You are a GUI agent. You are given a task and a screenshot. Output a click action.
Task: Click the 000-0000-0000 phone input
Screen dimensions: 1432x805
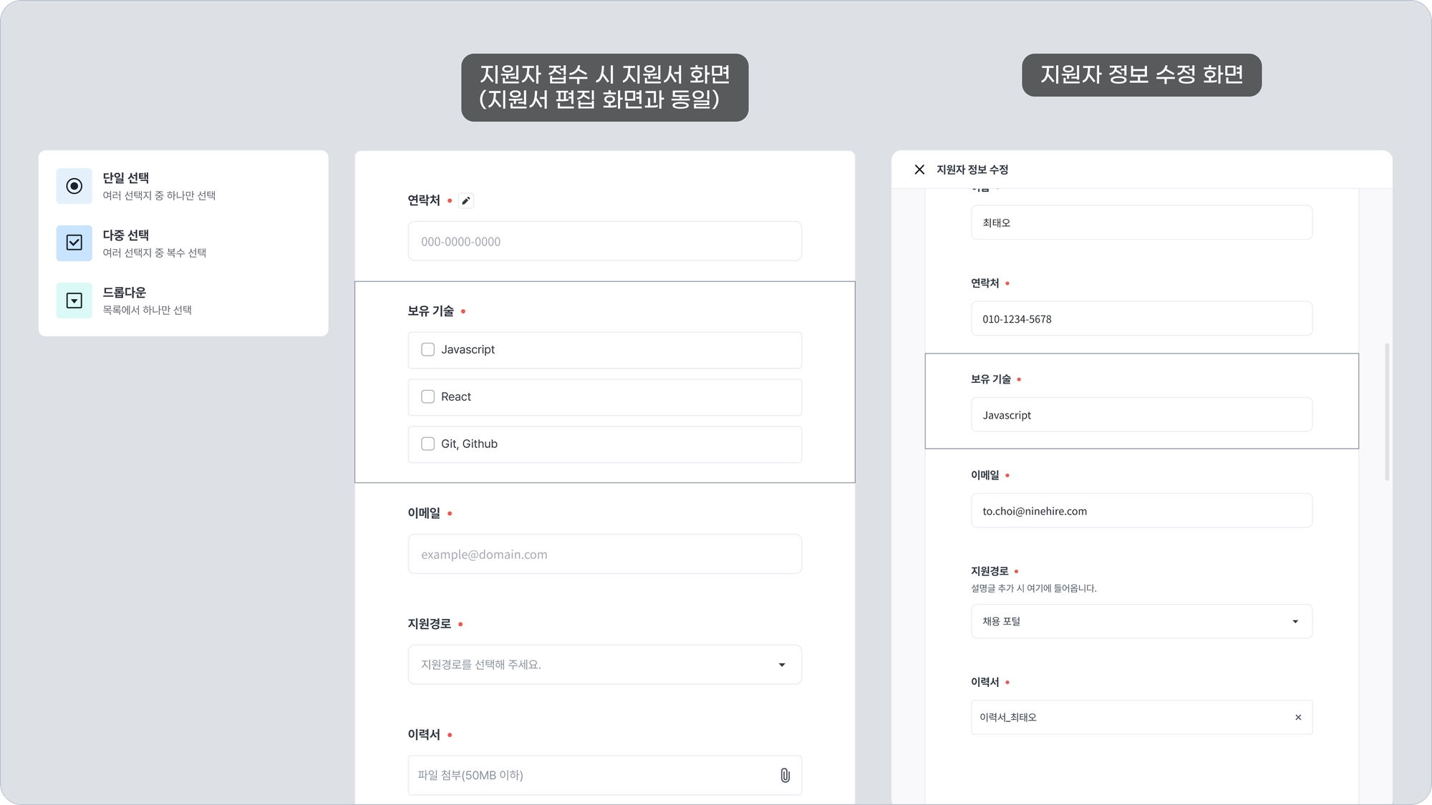point(604,242)
